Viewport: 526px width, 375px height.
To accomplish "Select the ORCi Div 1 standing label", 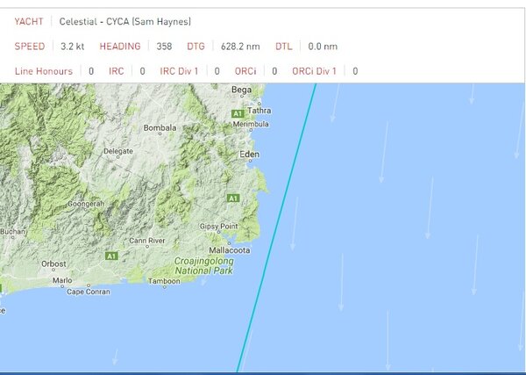I will point(313,70).
